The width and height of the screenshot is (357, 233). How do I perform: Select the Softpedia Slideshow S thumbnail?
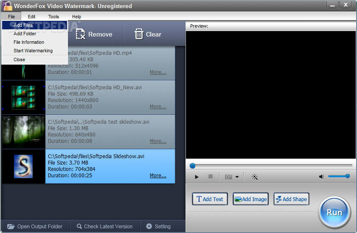(x=23, y=166)
